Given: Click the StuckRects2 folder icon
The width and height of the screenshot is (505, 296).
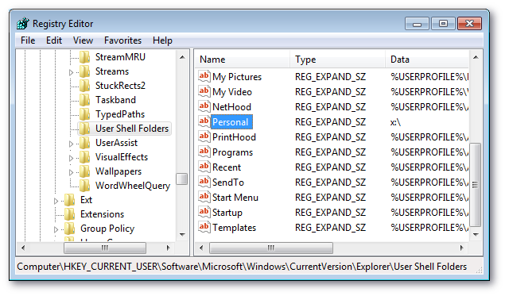Looking at the screenshot, I should tap(85, 86).
